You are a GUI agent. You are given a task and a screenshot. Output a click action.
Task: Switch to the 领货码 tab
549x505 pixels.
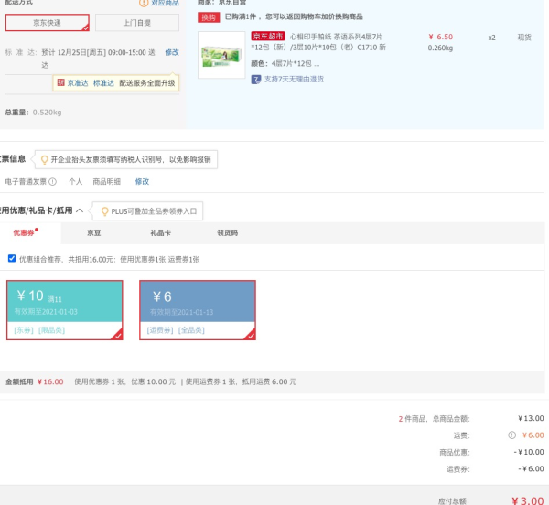[x=228, y=232]
